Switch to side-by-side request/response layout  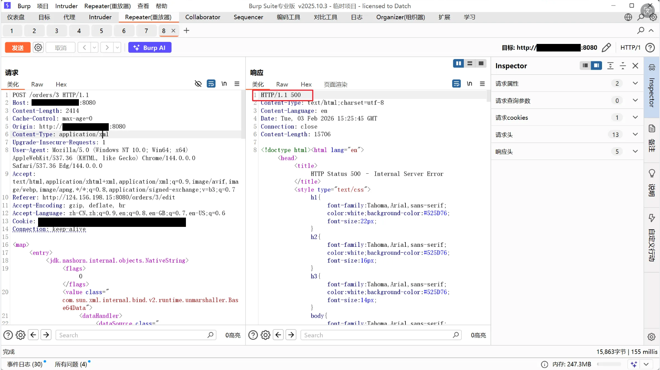[458, 63]
